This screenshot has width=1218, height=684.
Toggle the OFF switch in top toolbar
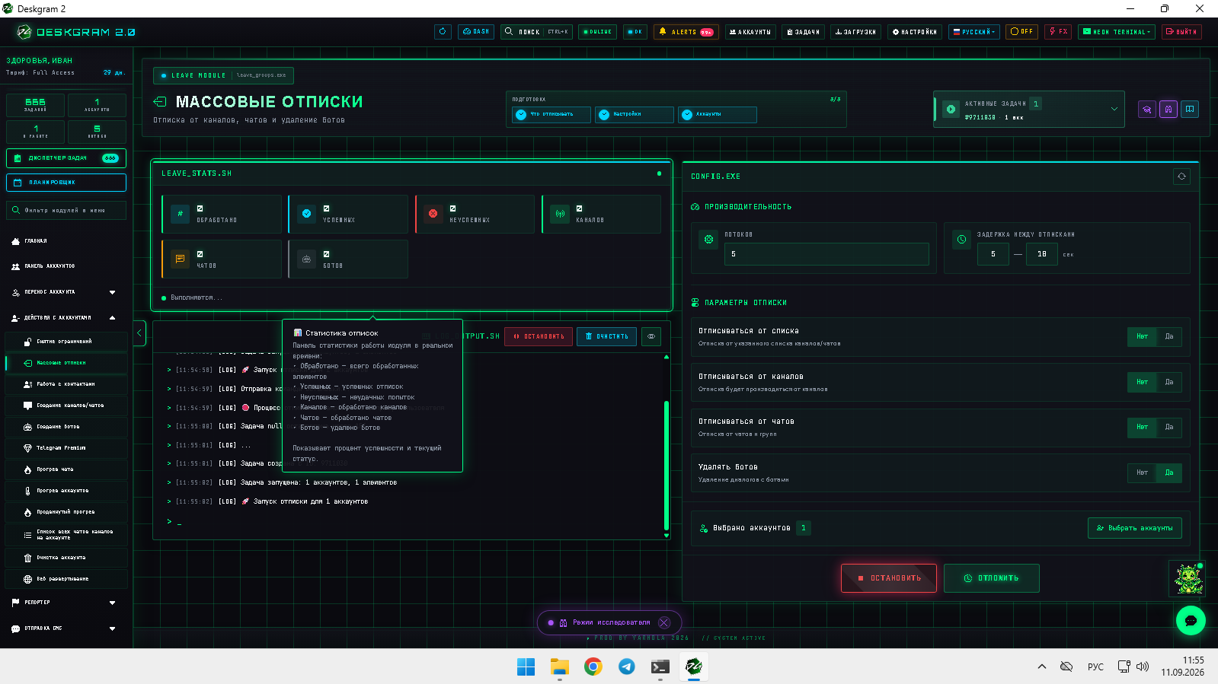click(x=1021, y=32)
